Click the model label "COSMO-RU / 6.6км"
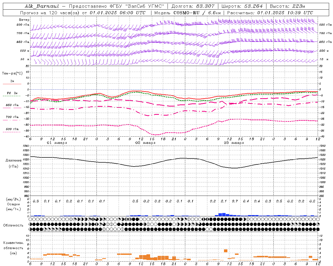The height and width of the screenshot is (266, 333). click(x=197, y=13)
